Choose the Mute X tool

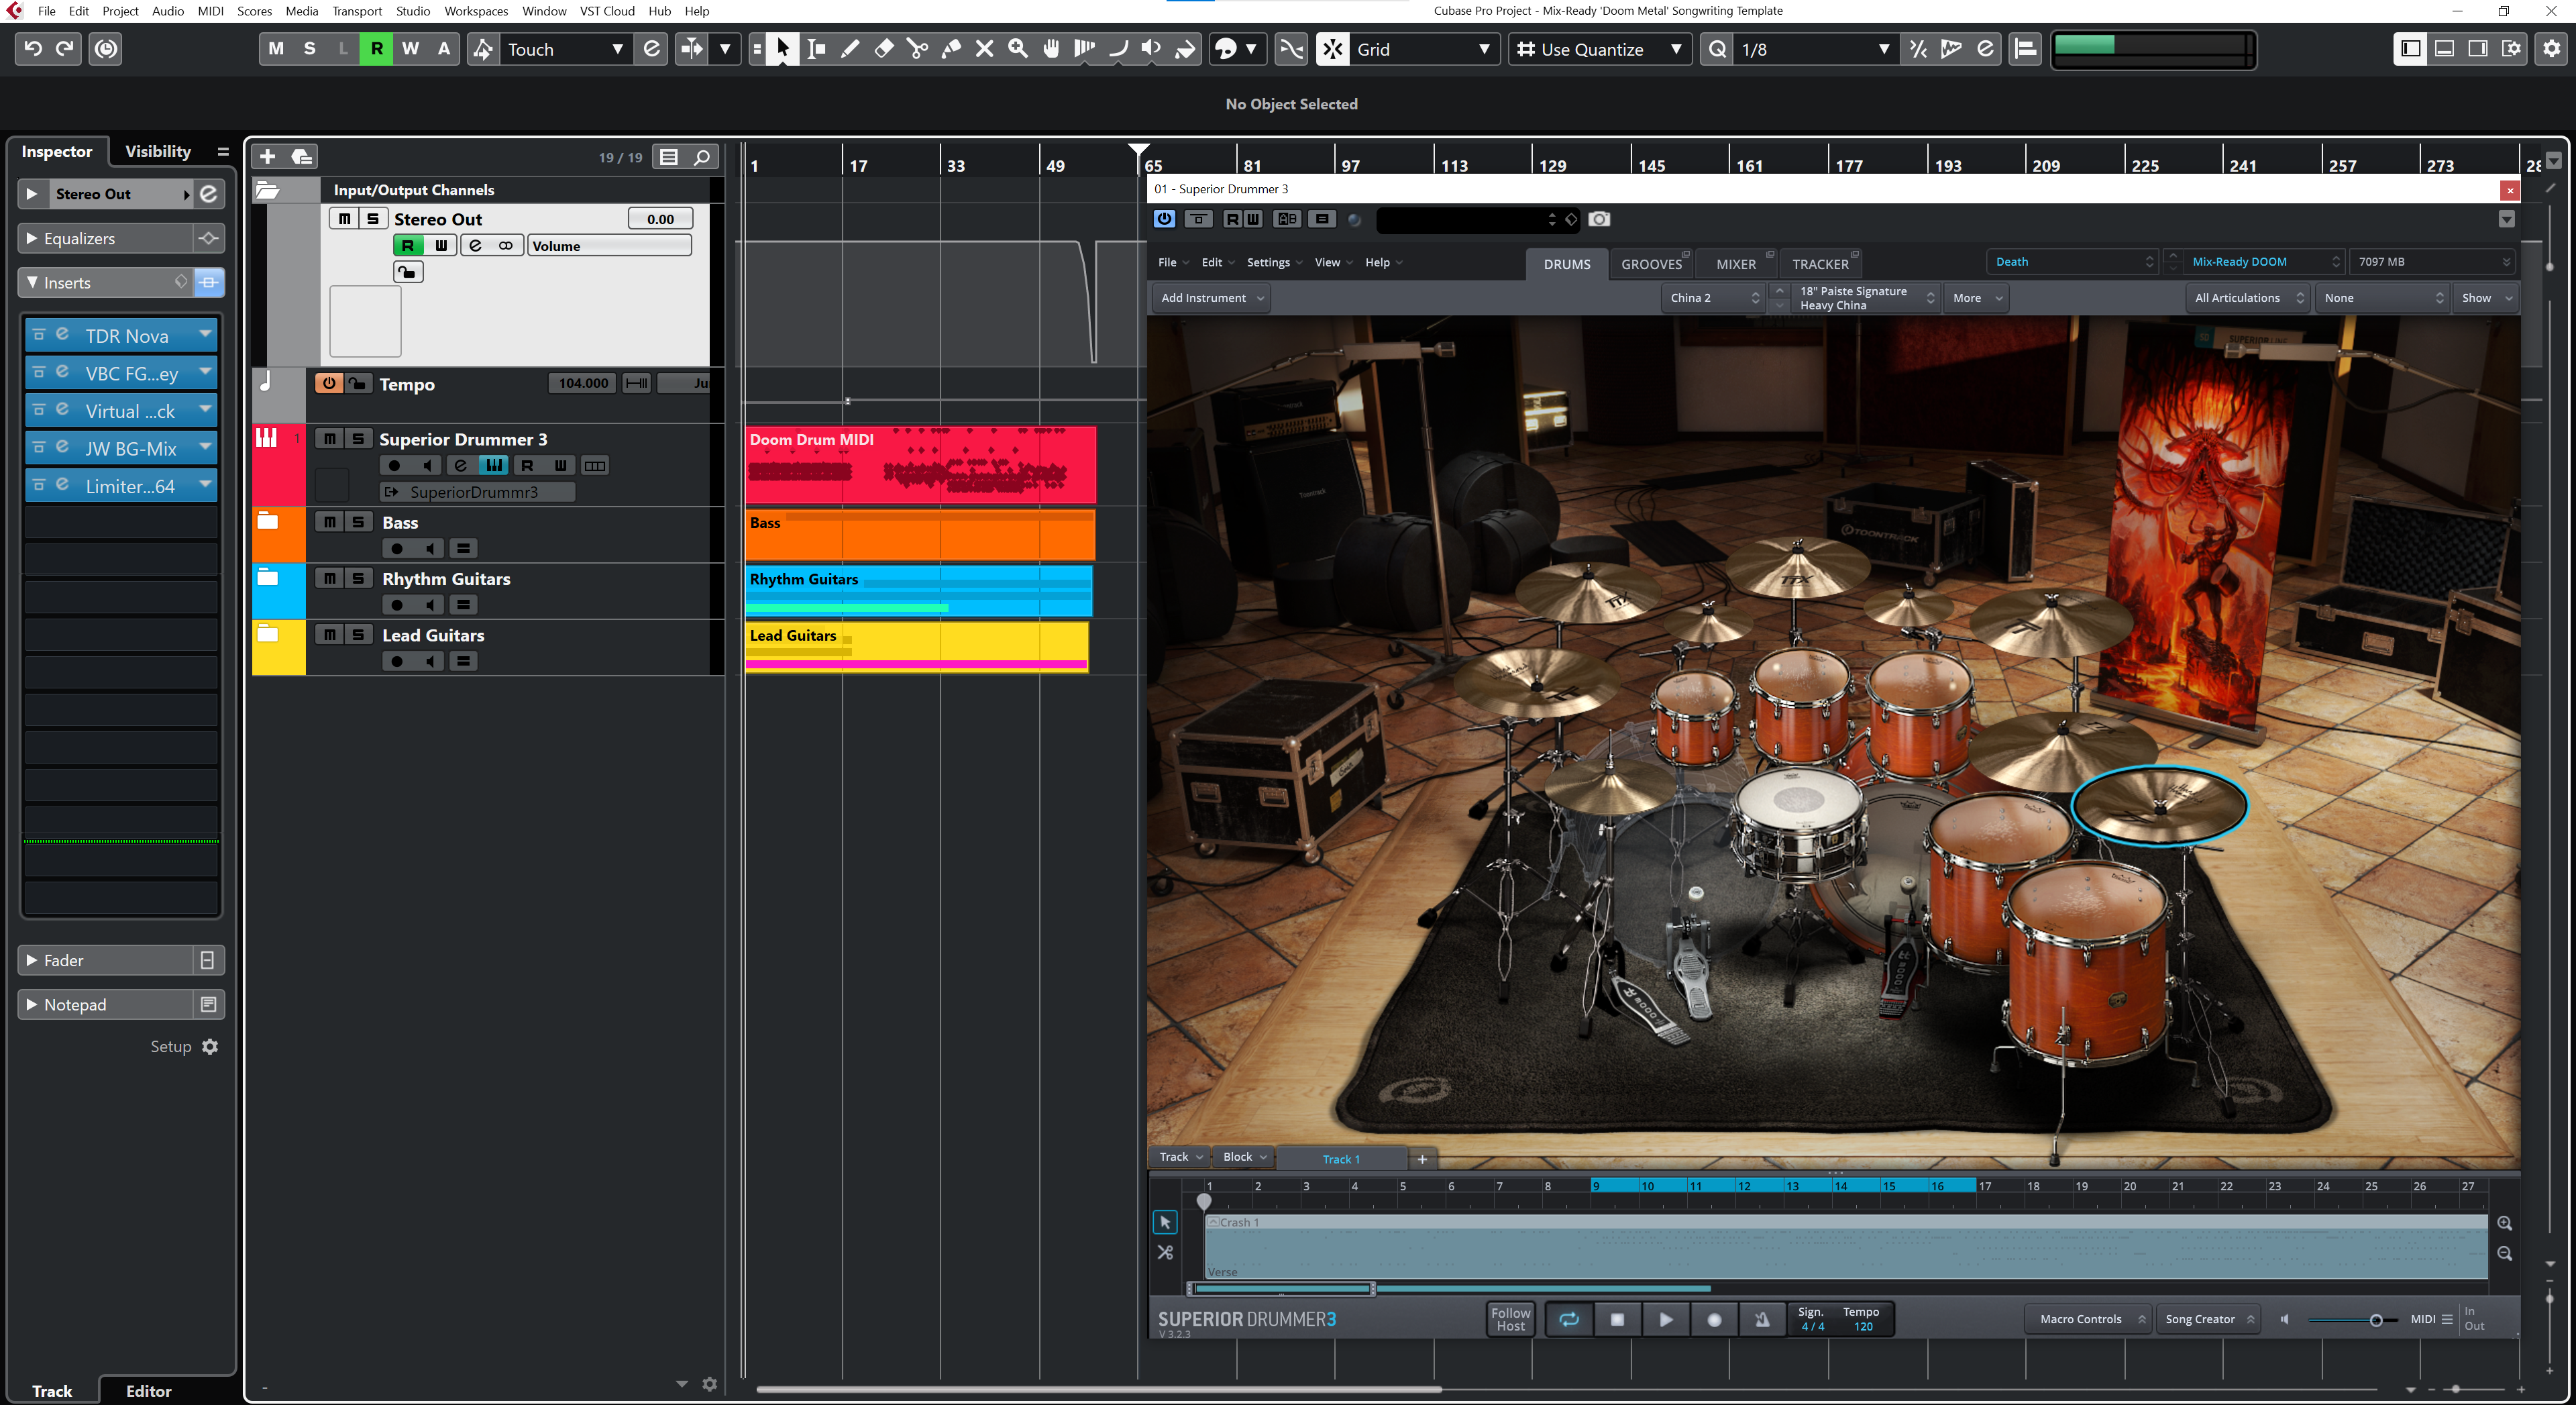click(984, 49)
